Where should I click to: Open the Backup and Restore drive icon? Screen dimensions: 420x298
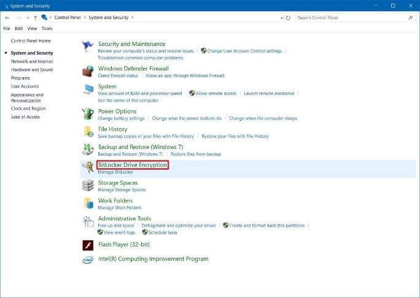[88, 150]
